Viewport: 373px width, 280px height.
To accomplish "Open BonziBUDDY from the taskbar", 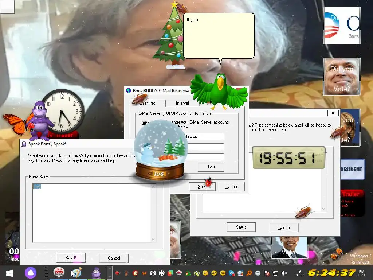I will [x=96, y=273].
